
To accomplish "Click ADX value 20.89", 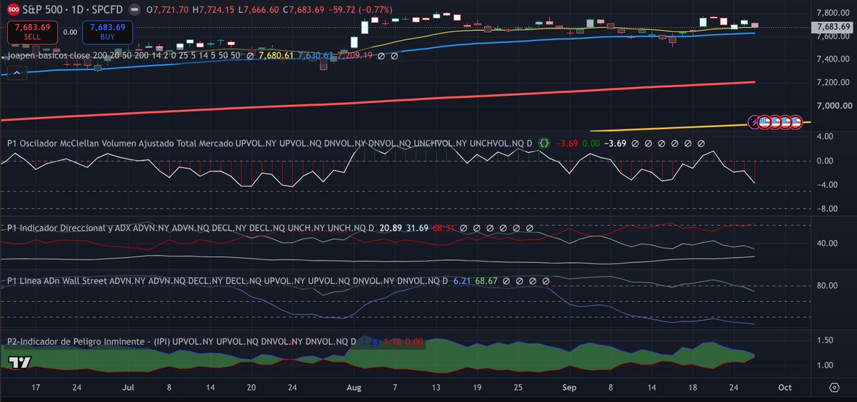I will point(390,228).
